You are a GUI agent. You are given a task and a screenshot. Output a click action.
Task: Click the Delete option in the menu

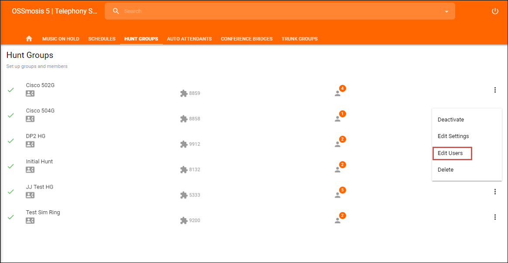pos(446,170)
